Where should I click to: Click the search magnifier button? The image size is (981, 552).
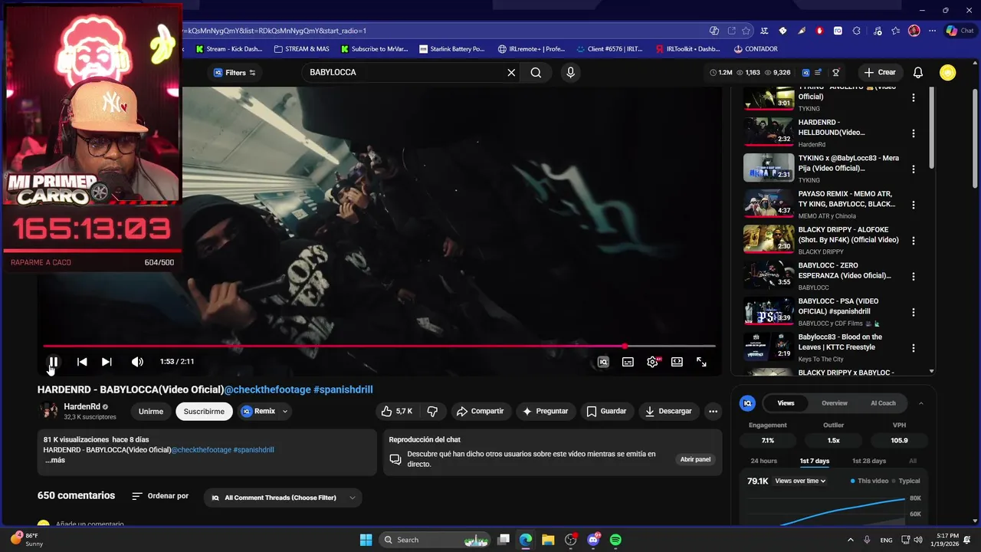pos(536,72)
